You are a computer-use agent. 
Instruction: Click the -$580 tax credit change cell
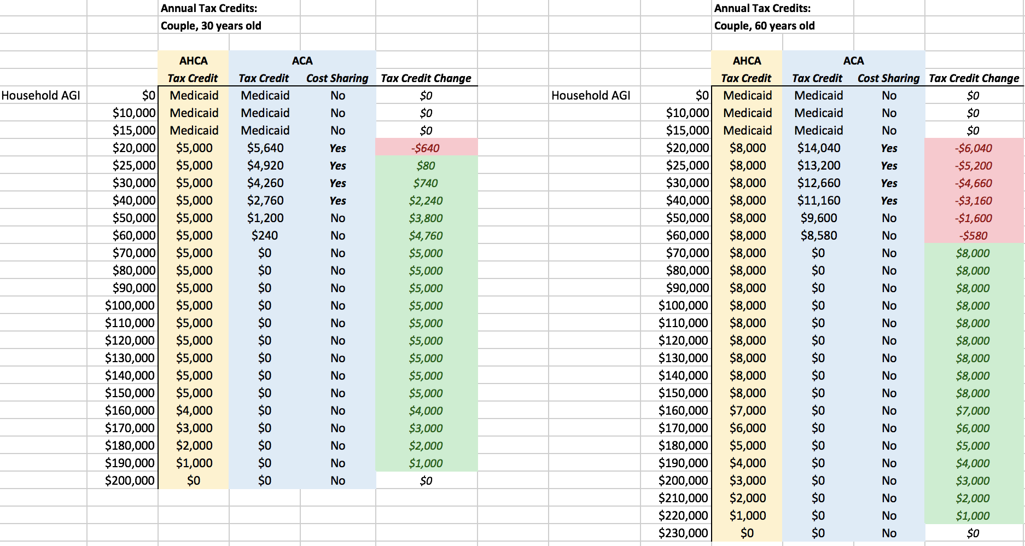(x=973, y=236)
